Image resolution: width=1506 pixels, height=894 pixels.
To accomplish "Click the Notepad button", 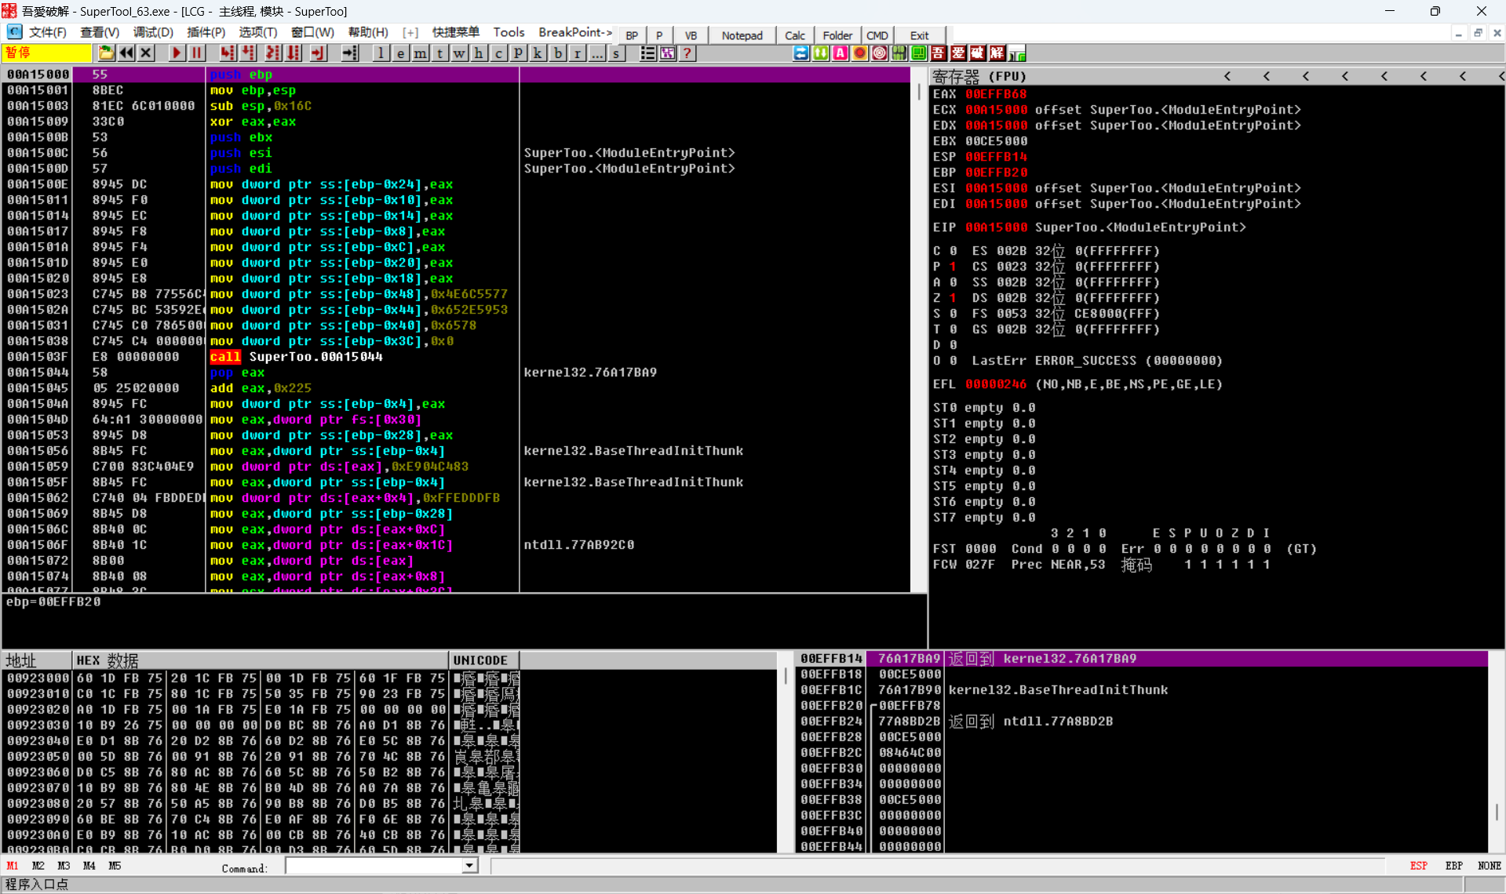I will [742, 35].
